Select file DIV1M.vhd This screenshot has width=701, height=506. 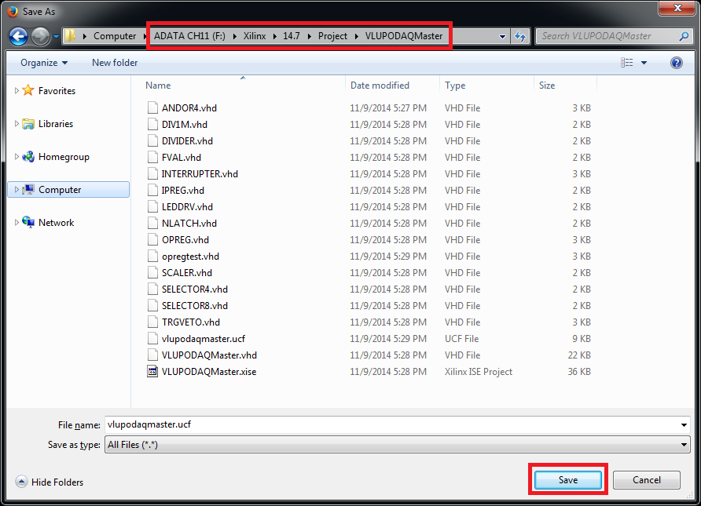184,125
